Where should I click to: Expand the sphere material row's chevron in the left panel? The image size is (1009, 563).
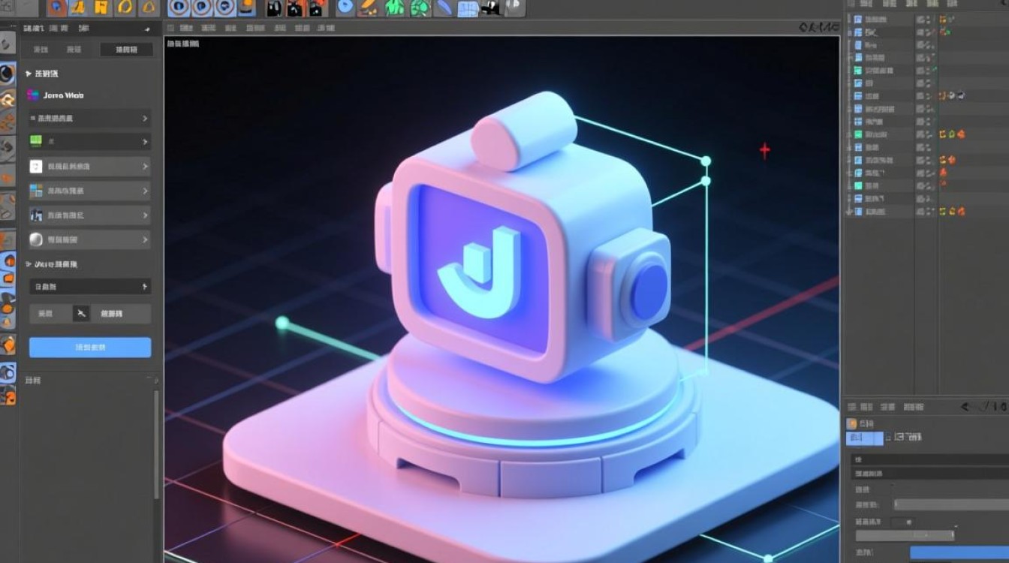coord(144,239)
